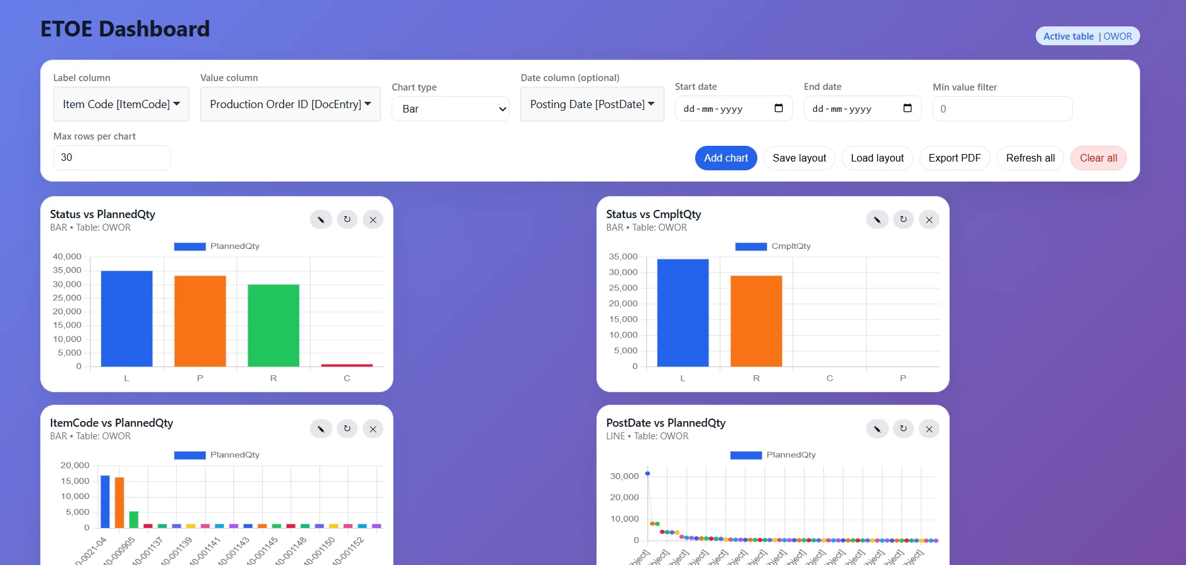Clear all charts
The width and height of the screenshot is (1186, 565).
tap(1099, 158)
